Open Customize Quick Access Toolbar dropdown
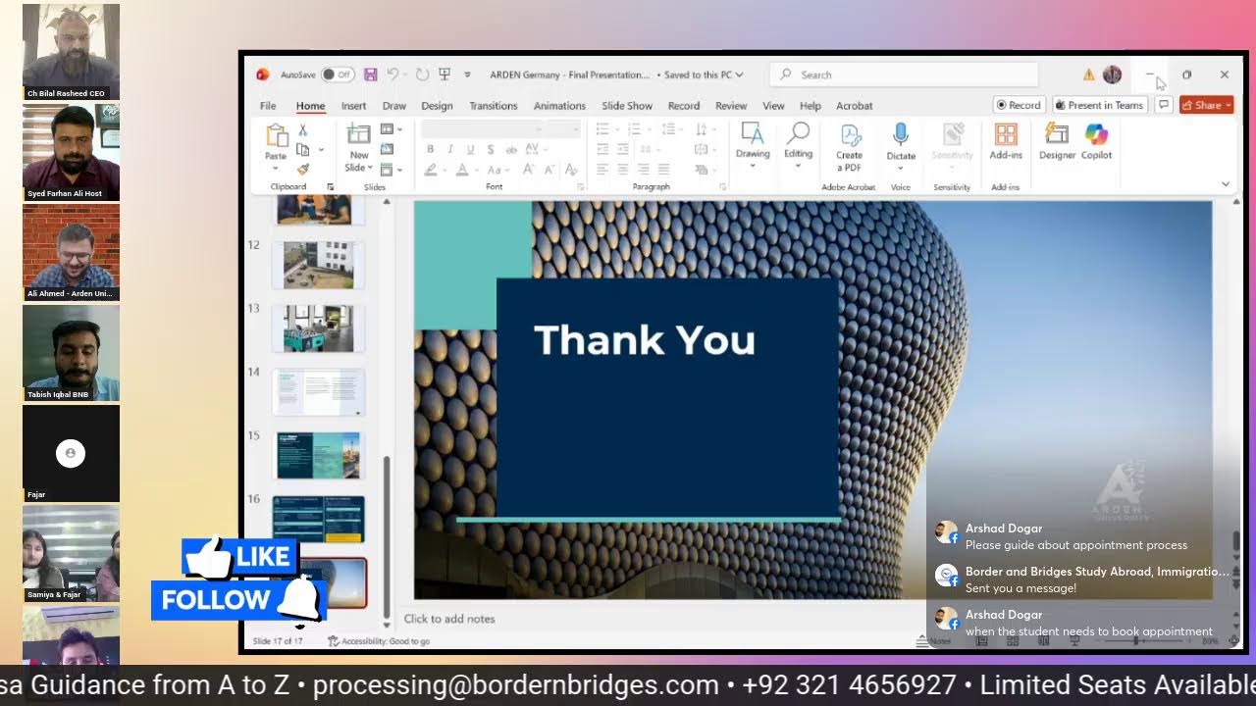The width and height of the screenshot is (1256, 706). (x=467, y=75)
